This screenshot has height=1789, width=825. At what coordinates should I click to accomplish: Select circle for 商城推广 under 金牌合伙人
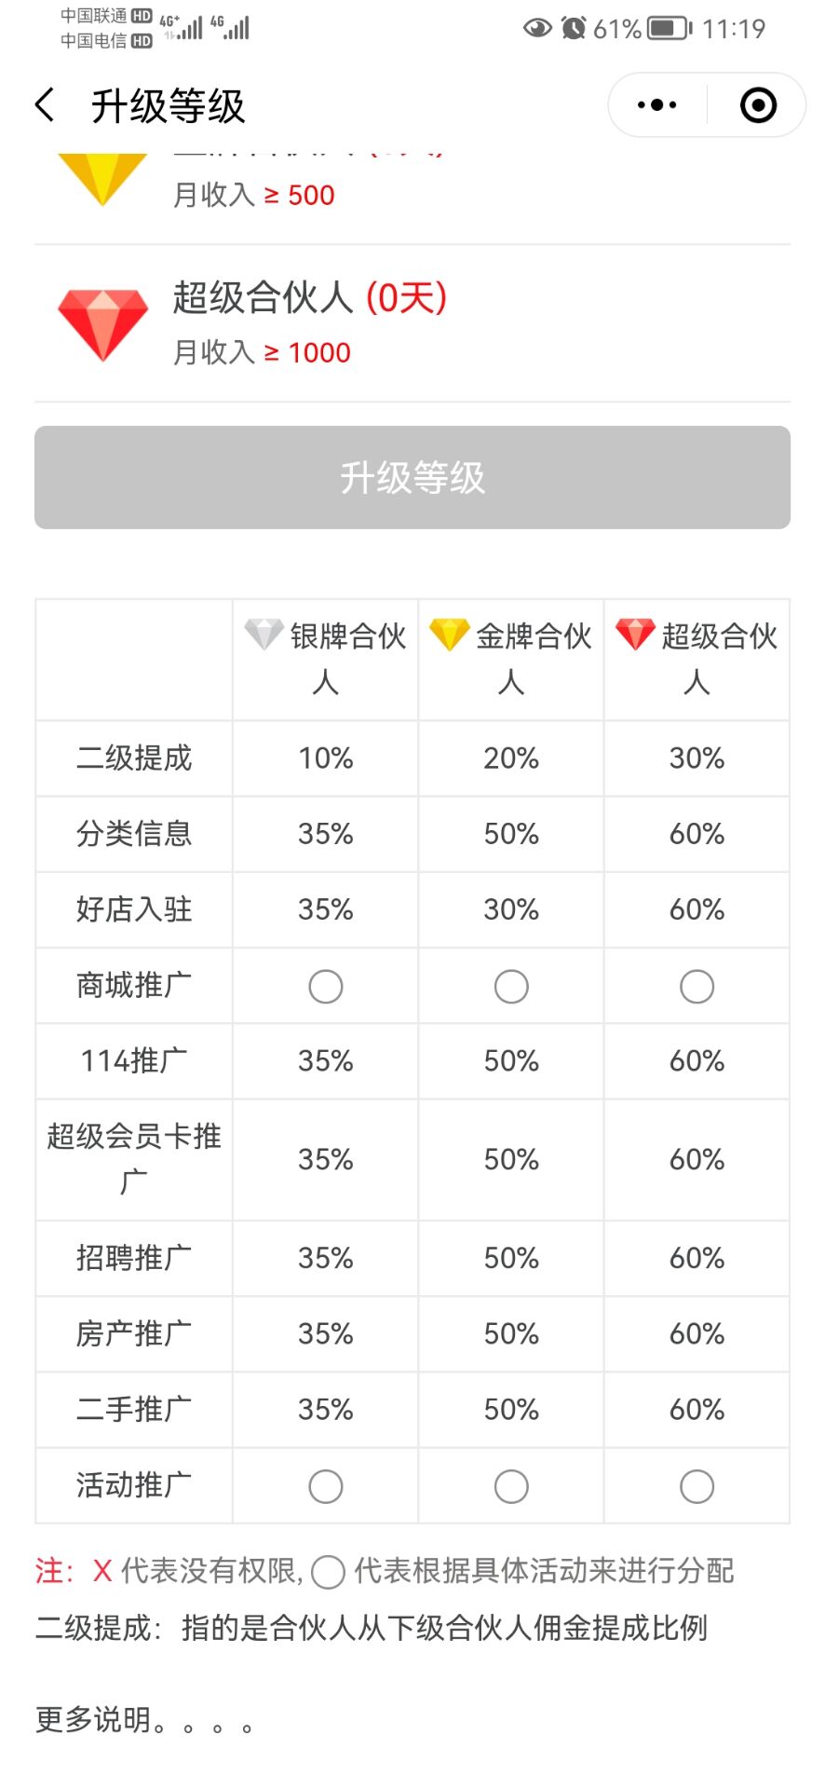click(x=511, y=986)
